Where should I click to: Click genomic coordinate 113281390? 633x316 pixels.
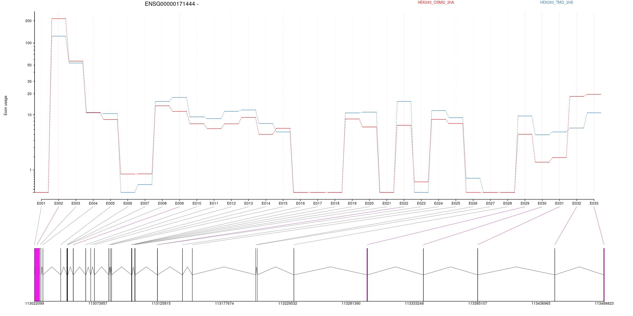351,303
